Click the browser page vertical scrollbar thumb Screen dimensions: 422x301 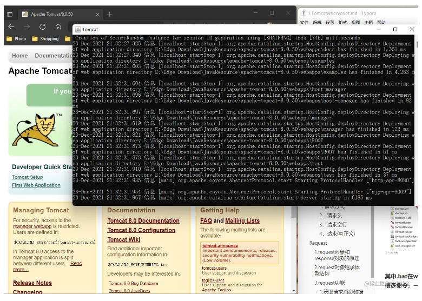[x=294, y=212]
